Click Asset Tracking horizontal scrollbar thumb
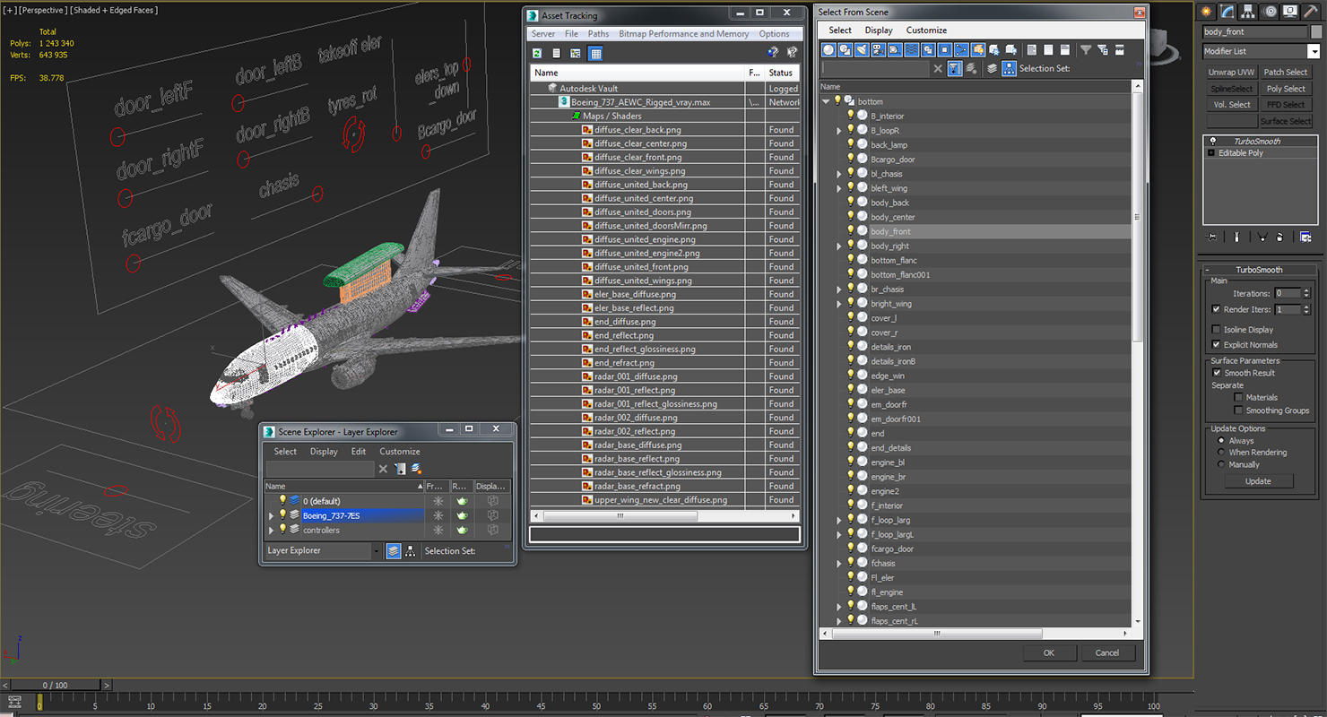 click(x=620, y=516)
